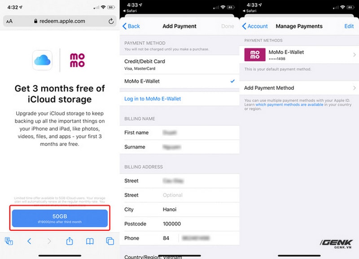Tap the Safari reload page icon
This screenshot has height=259, width=359.
[111, 21]
